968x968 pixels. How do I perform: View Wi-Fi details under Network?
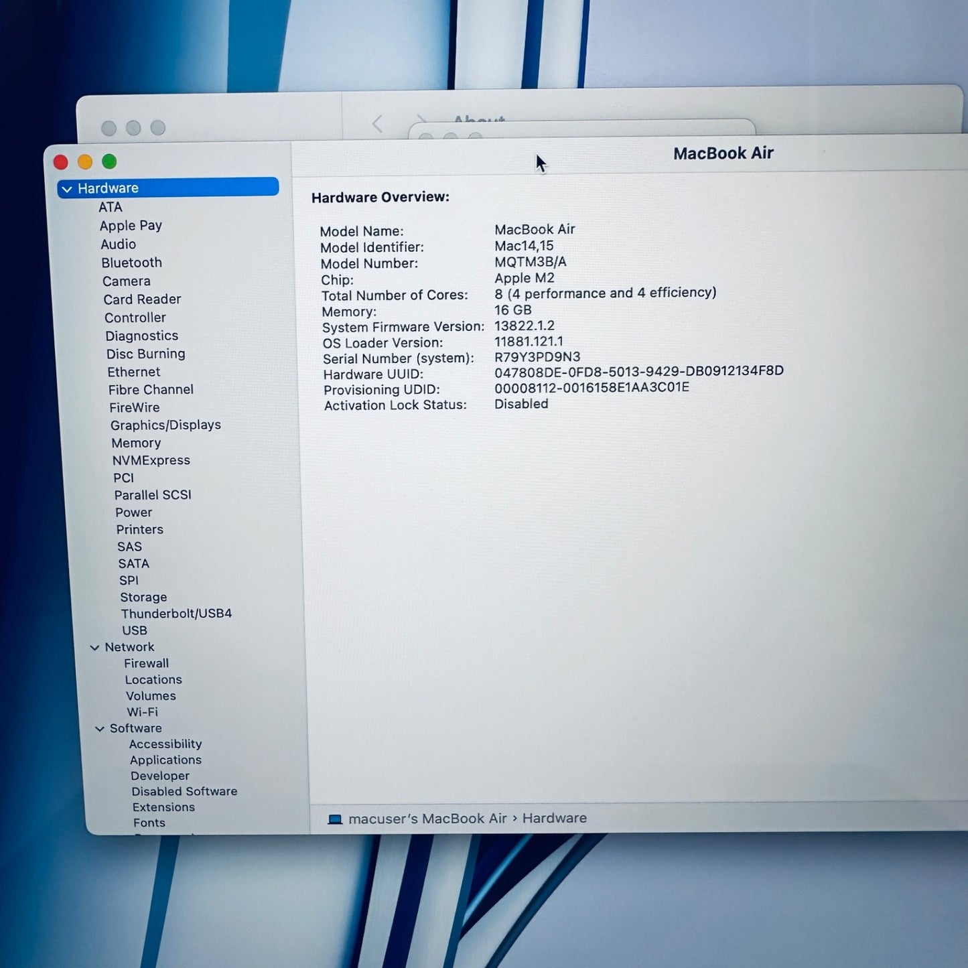tap(142, 712)
